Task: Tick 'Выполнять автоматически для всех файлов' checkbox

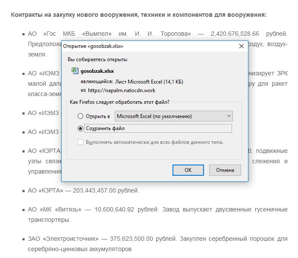Action: click(80, 142)
